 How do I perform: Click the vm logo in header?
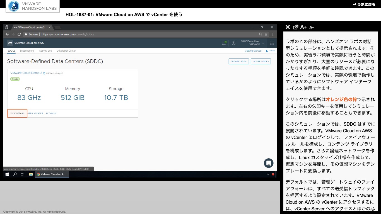pyautogui.click(x=10, y=43)
